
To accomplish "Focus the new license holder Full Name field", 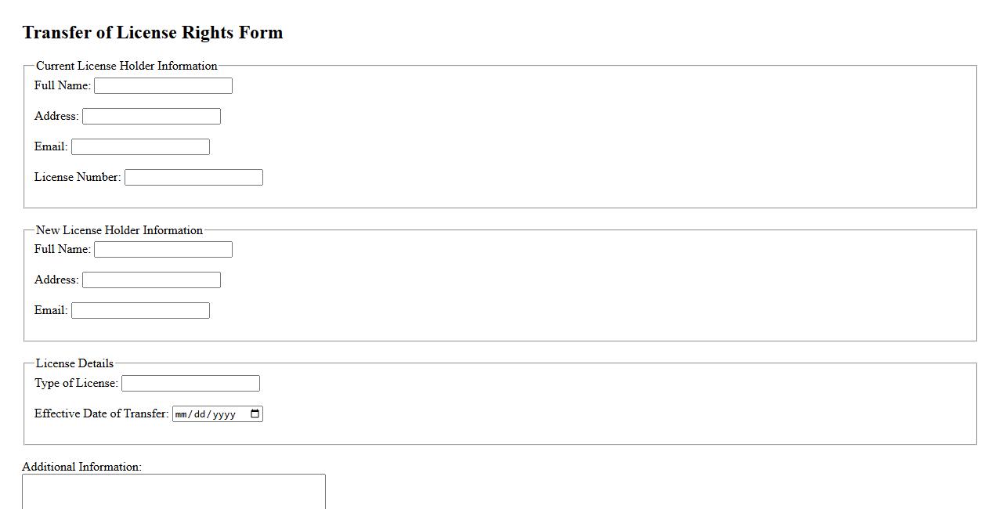I will [x=163, y=250].
